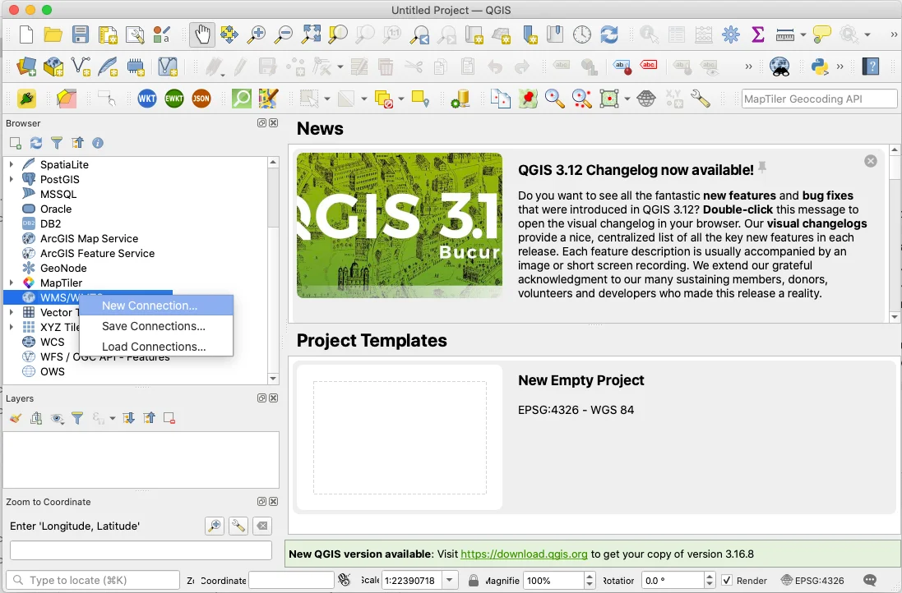
Task: Click the Add Group icon in Layers panel
Action: click(36, 418)
